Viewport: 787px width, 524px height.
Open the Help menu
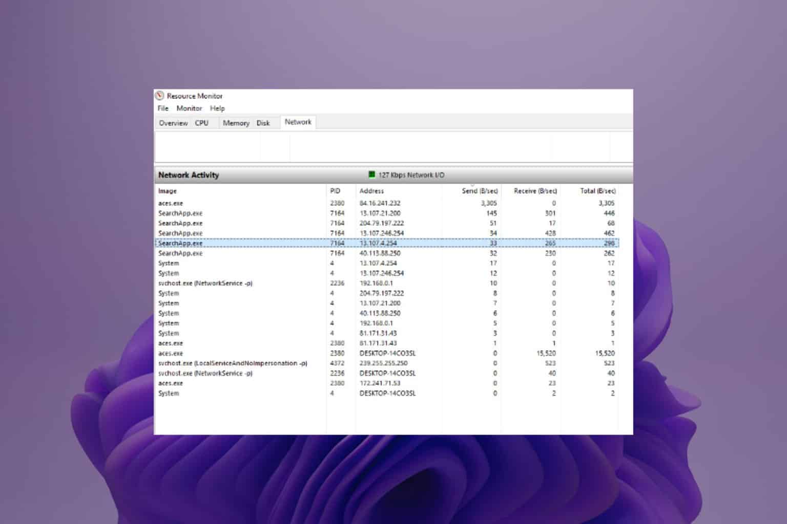[x=217, y=108]
